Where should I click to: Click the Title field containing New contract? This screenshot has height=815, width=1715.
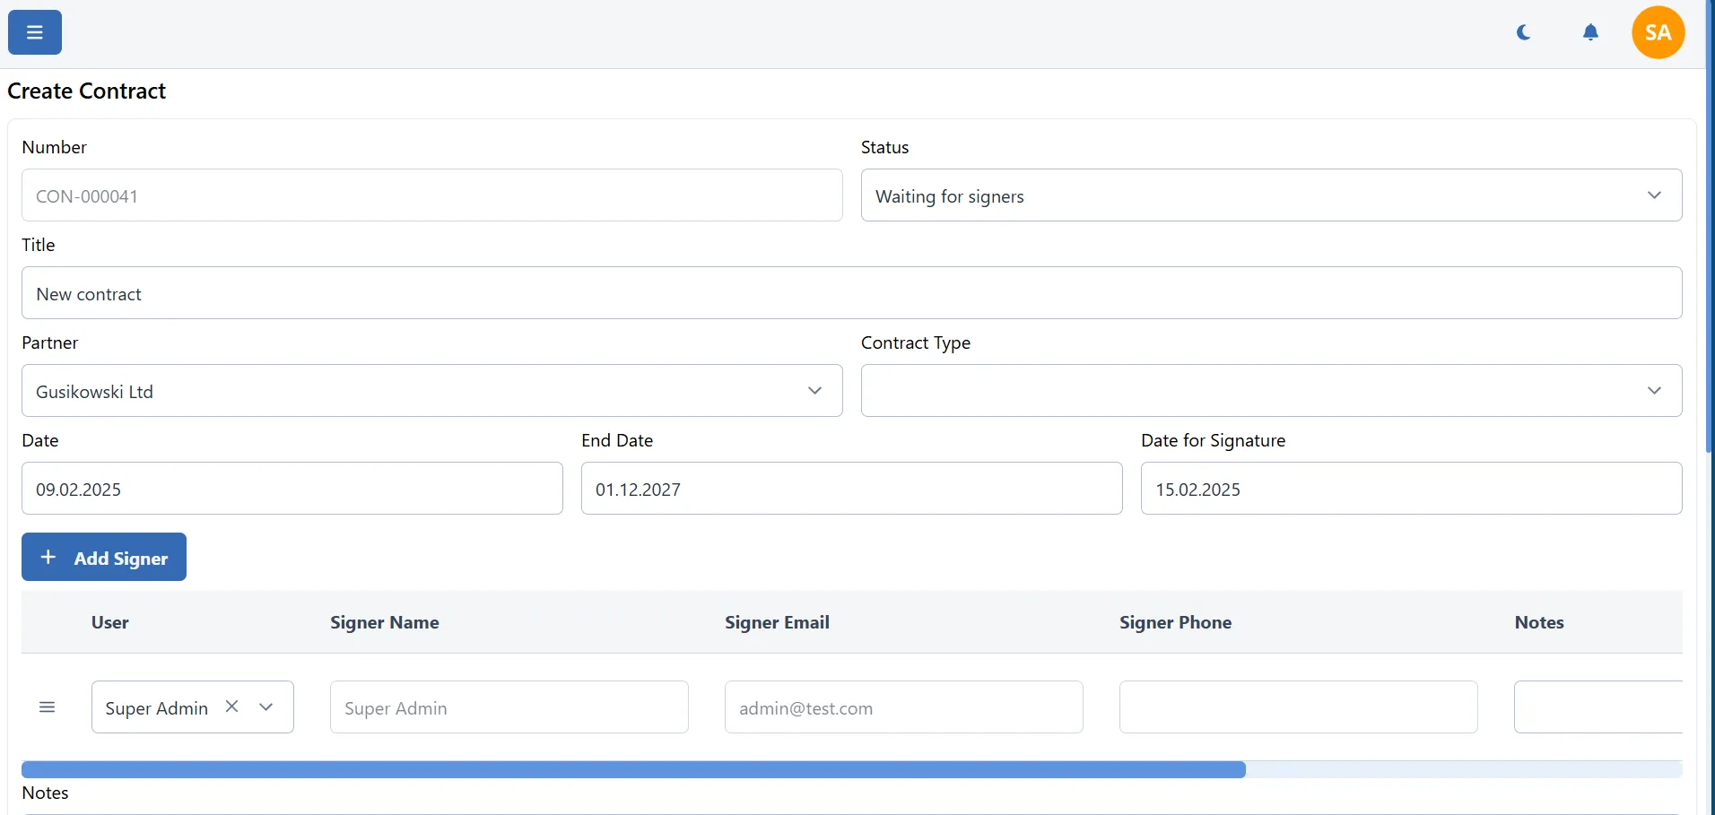[851, 293]
